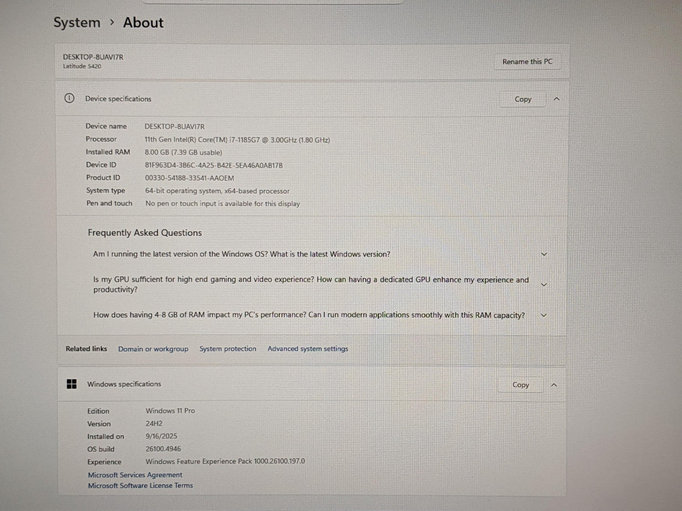Click the About breadcrumb title
Image resolution: width=682 pixels, height=511 pixels.
tap(143, 23)
